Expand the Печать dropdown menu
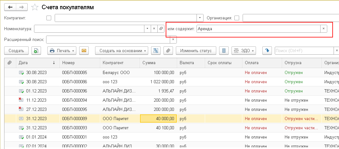The height and width of the screenshot is (149, 339). [62, 51]
